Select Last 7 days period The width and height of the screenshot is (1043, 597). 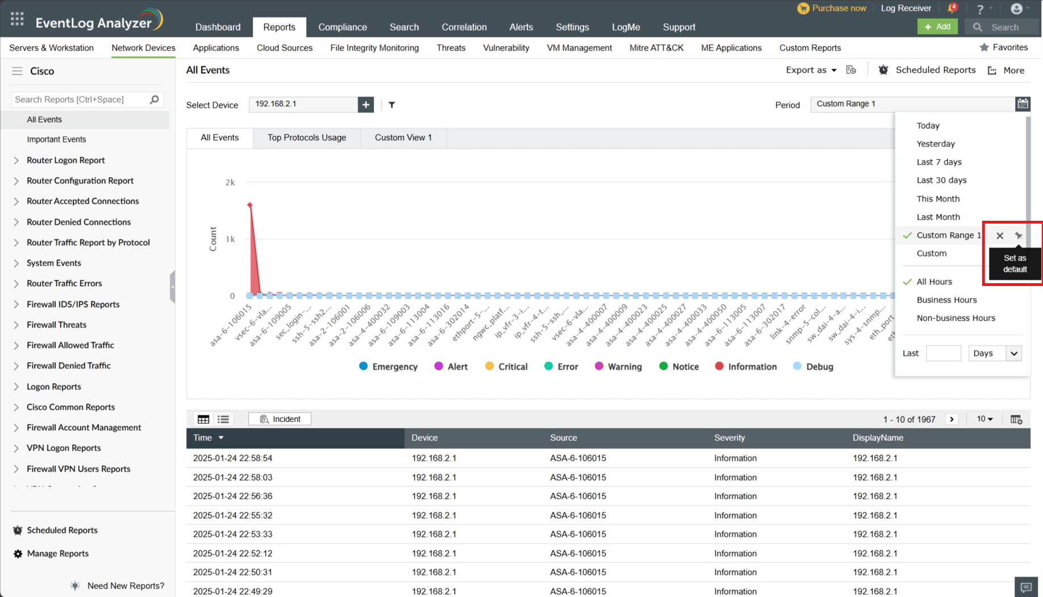(939, 162)
